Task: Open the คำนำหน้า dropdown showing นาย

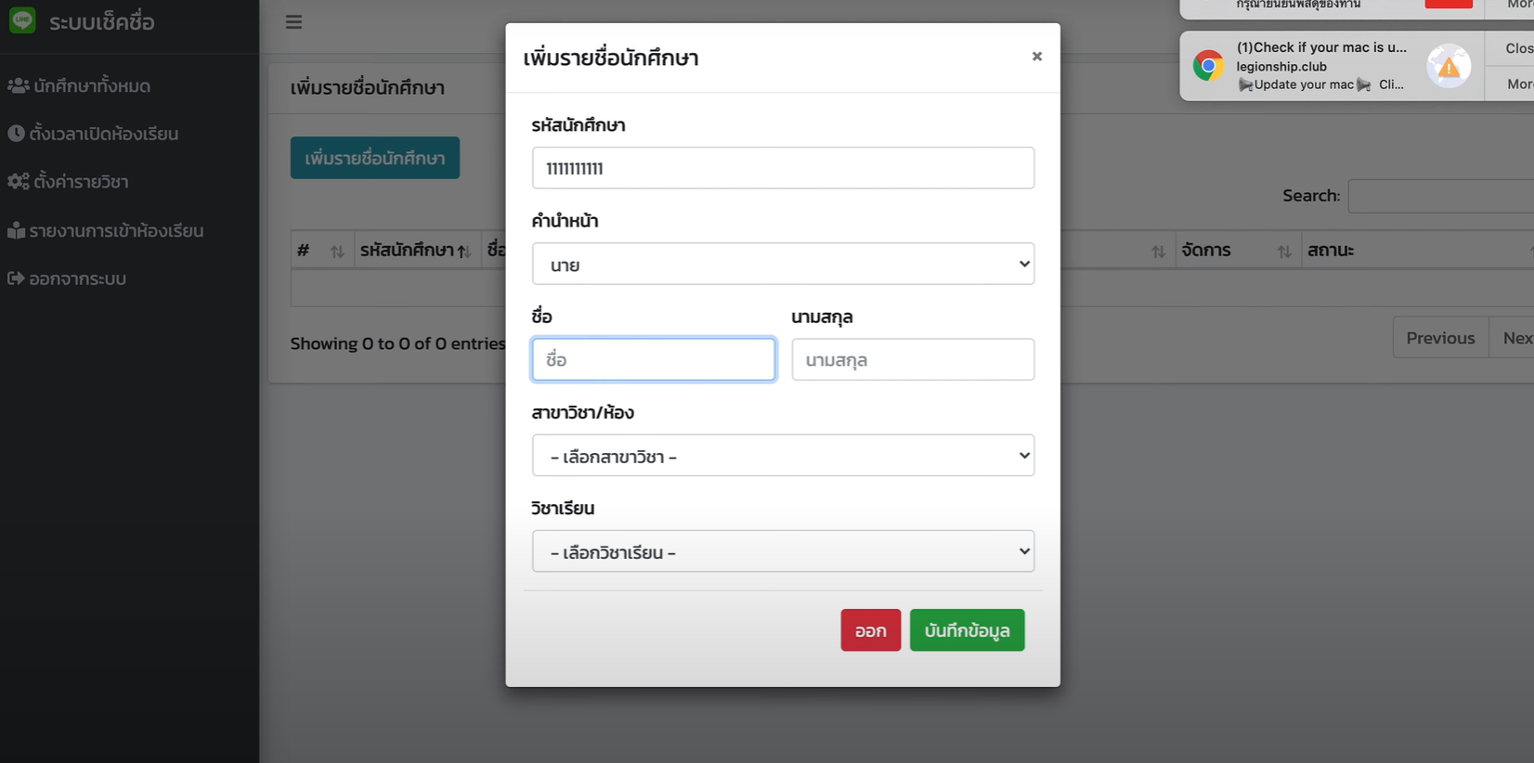Action: pos(783,264)
